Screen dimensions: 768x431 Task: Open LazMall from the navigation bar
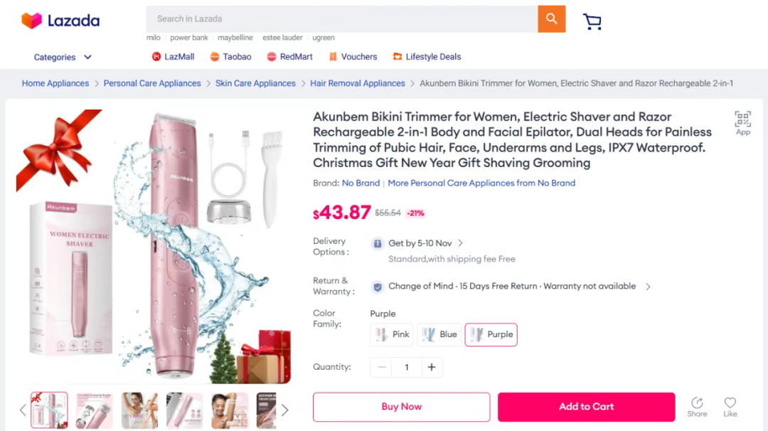click(173, 57)
